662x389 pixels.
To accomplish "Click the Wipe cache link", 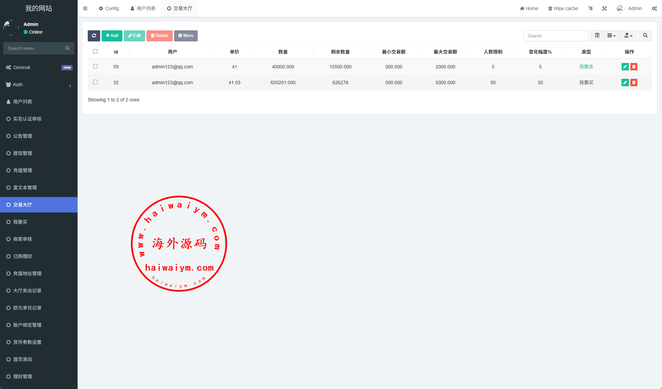I will click(x=563, y=8).
